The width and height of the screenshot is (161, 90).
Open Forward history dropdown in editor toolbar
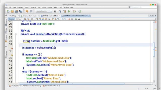(34, 19)
